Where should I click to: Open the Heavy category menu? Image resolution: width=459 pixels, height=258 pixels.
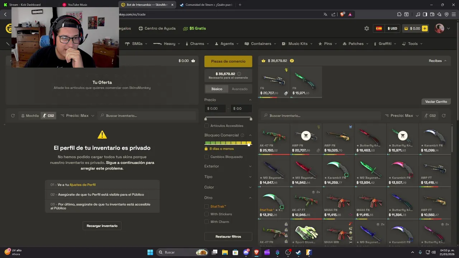click(167, 44)
